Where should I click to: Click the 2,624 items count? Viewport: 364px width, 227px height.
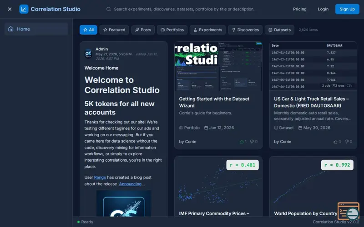(308, 30)
